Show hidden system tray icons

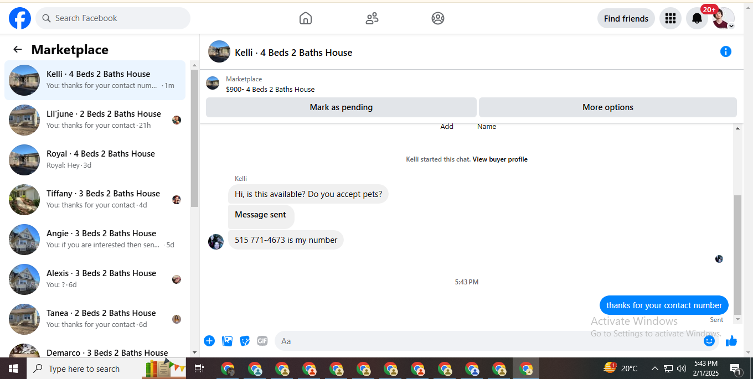tap(654, 368)
